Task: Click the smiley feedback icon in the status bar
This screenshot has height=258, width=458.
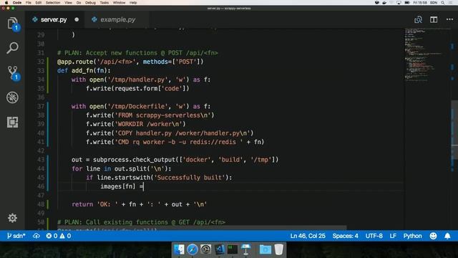Action: (433, 236)
